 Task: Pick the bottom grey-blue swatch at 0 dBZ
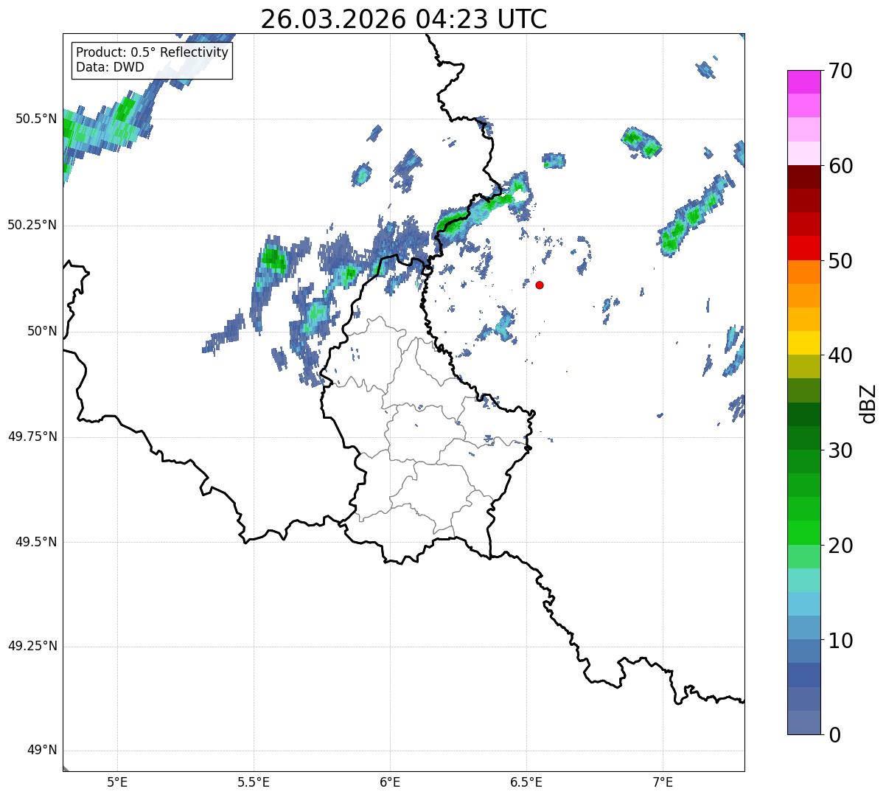pyautogui.click(x=803, y=723)
